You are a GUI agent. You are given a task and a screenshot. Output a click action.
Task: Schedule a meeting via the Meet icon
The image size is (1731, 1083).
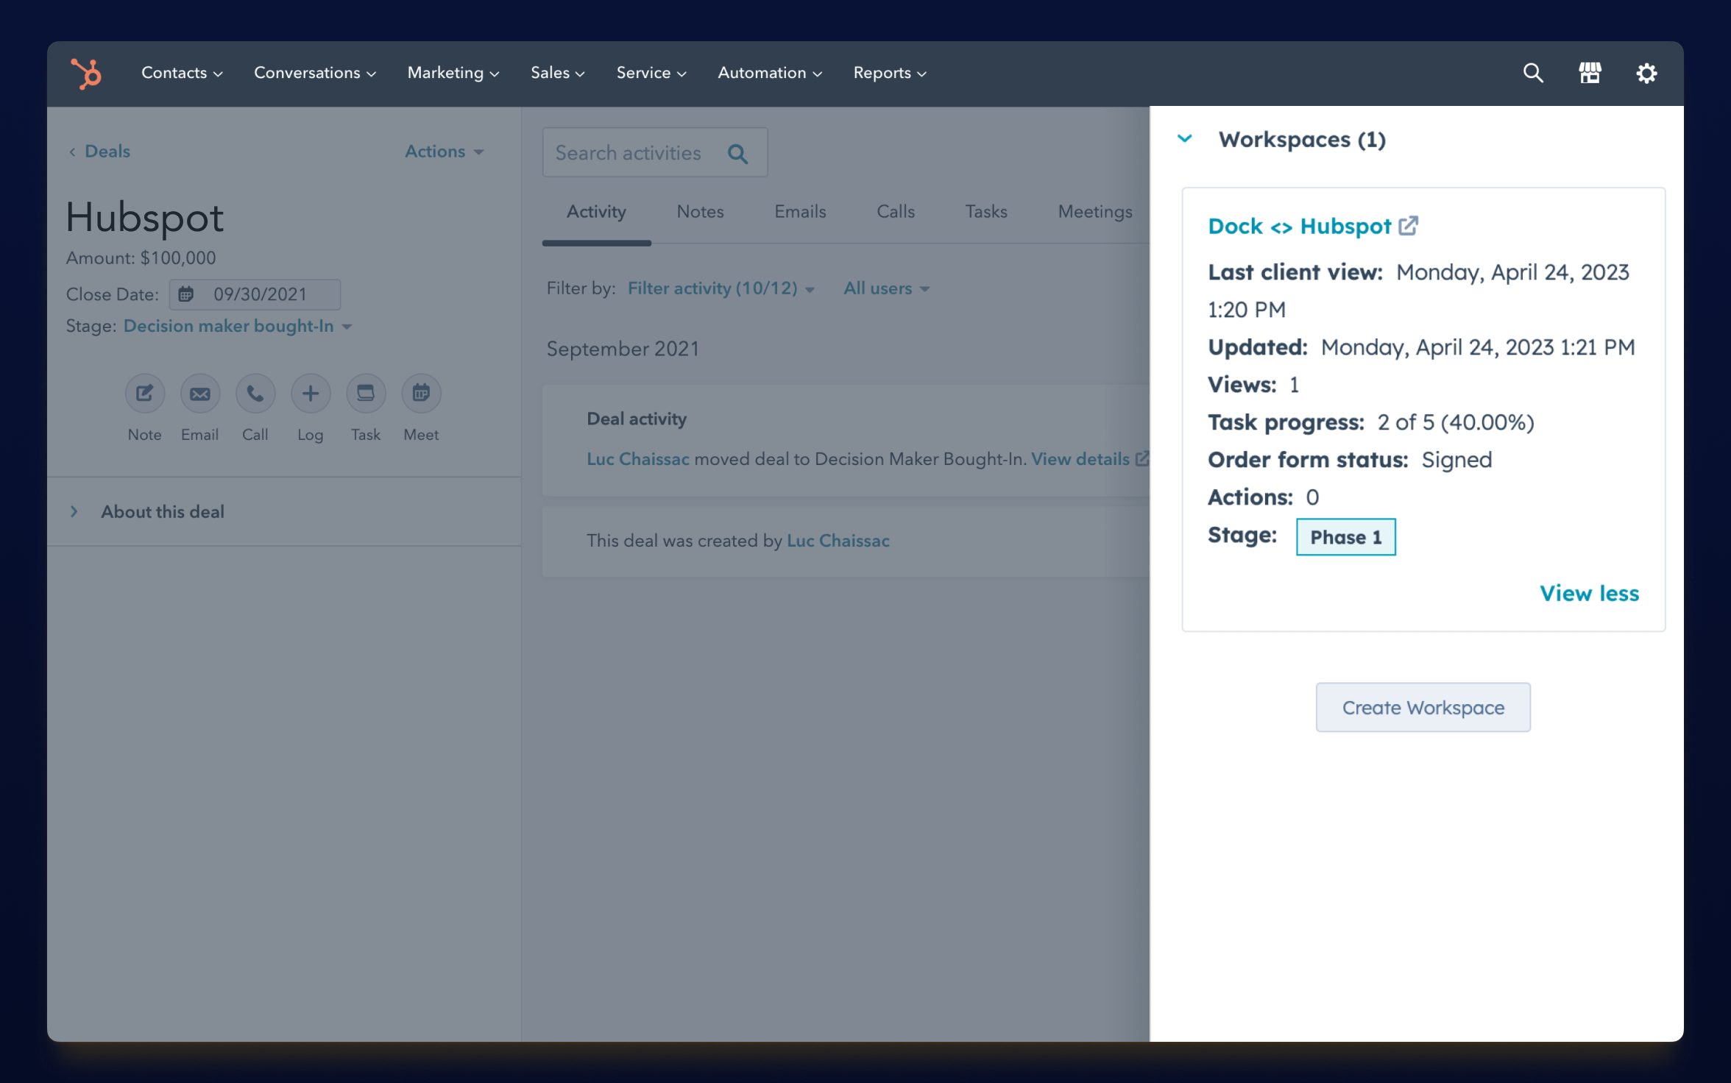420,393
